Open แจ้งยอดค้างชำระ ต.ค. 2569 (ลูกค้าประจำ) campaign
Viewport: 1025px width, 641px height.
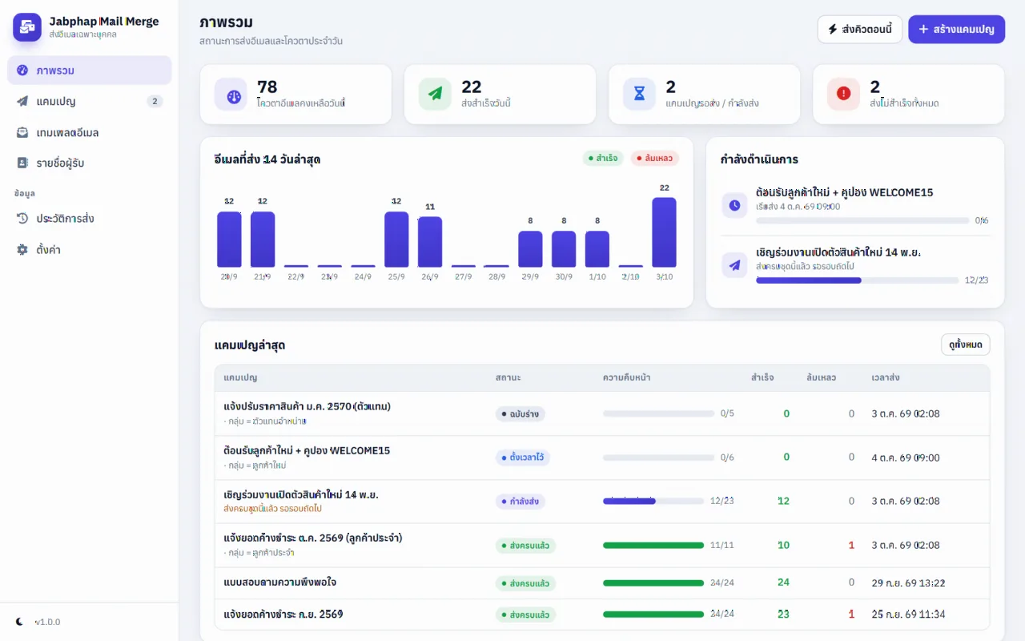313,538
